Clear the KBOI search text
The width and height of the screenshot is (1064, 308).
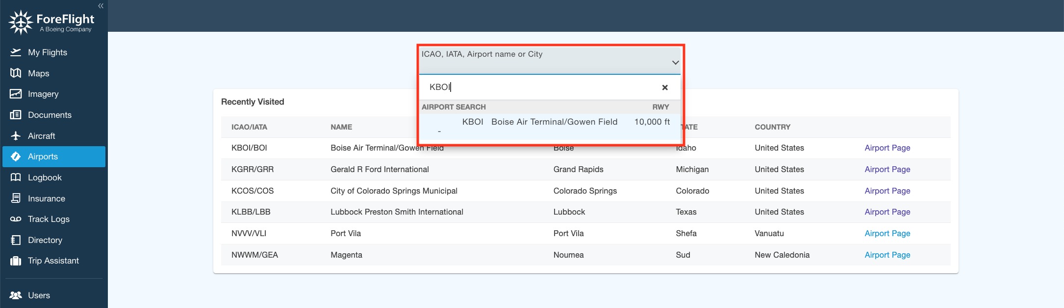tap(665, 88)
